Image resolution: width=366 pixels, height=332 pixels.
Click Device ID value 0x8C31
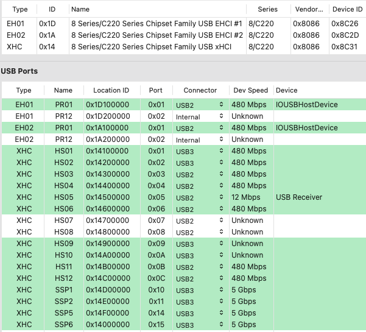344,47
